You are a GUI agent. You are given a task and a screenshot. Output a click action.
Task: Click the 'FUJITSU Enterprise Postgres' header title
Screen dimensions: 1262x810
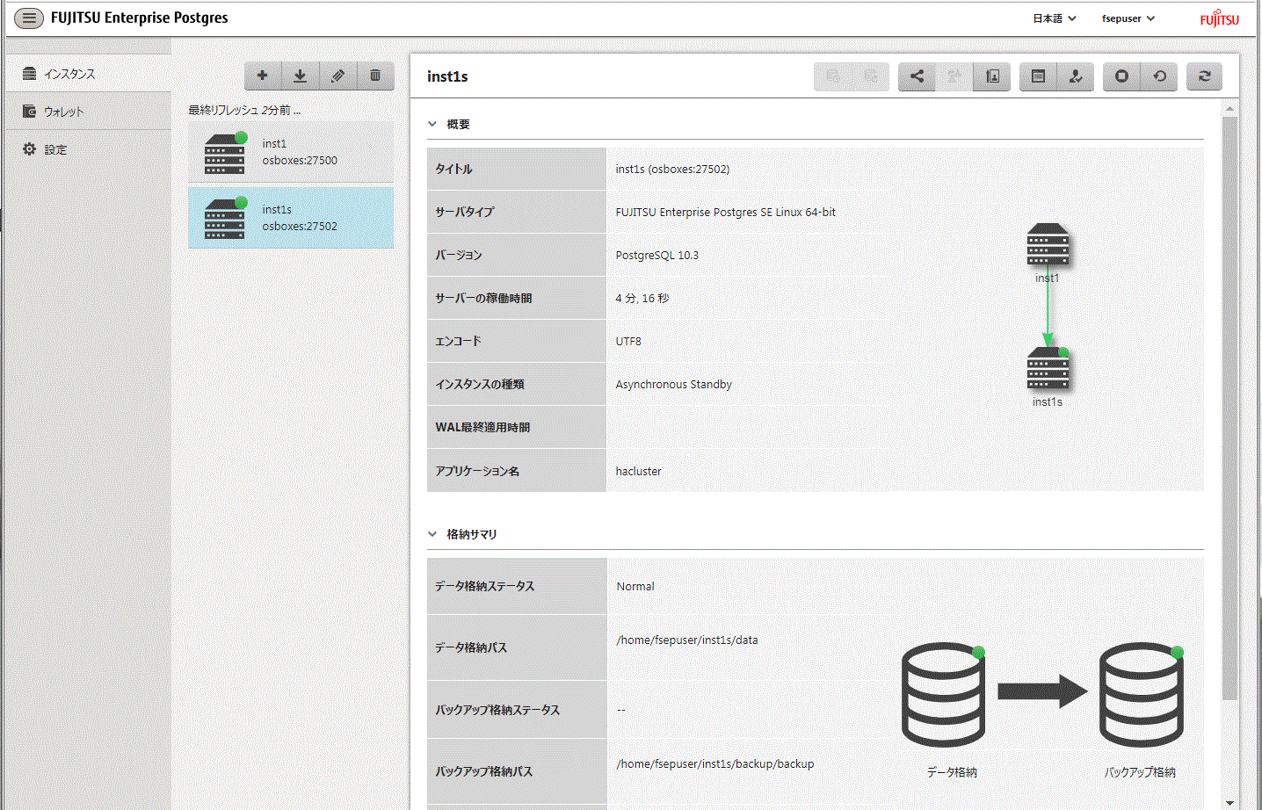[139, 18]
